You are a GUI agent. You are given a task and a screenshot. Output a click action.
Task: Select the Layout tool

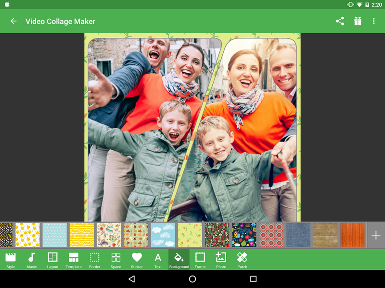53,259
